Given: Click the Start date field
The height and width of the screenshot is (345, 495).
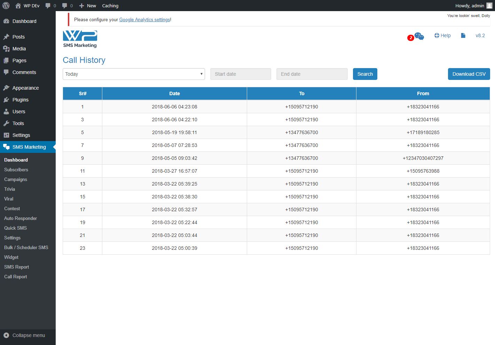Looking at the screenshot, I should pyautogui.click(x=241, y=74).
